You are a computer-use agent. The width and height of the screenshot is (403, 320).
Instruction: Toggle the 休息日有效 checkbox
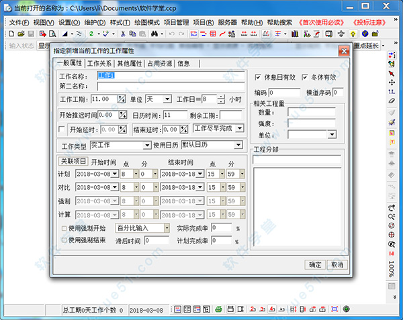[x=258, y=76]
